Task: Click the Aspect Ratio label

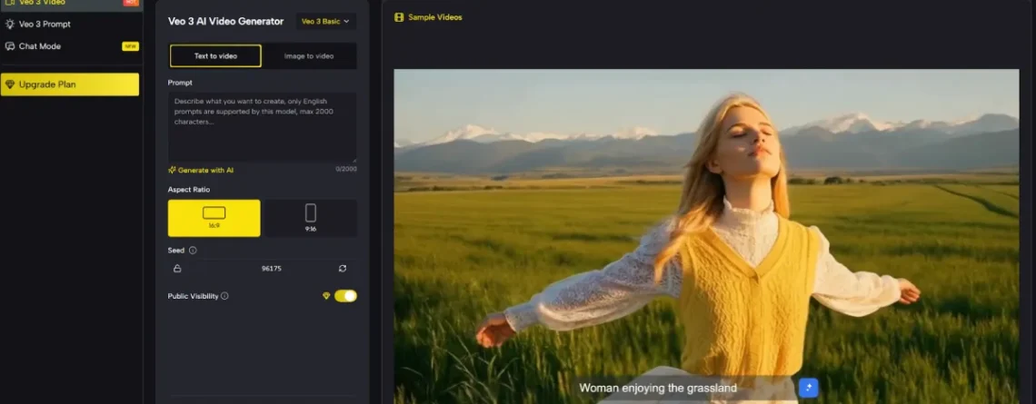Action: 189,190
